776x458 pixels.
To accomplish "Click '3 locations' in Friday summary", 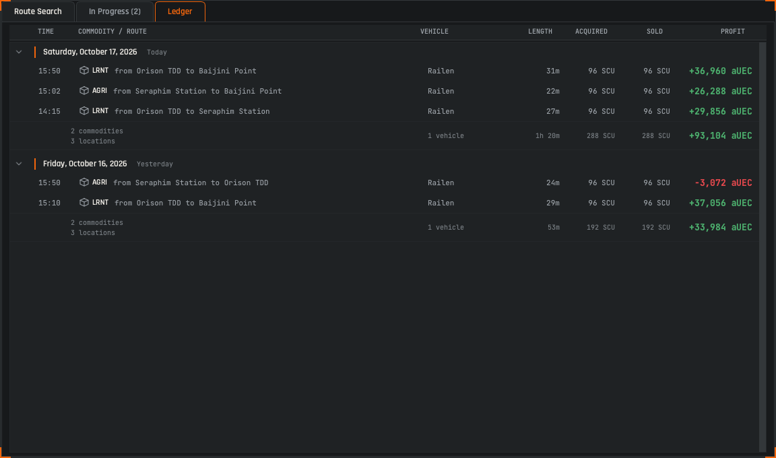I will [x=92, y=232].
